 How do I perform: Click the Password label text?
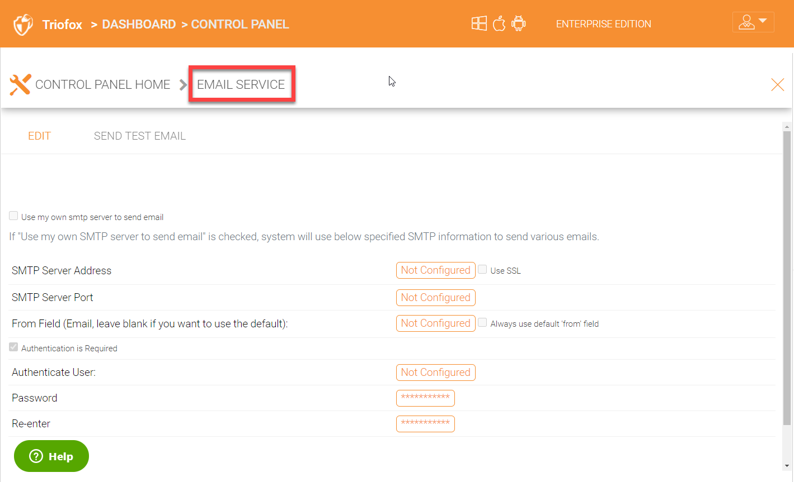coord(35,398)
